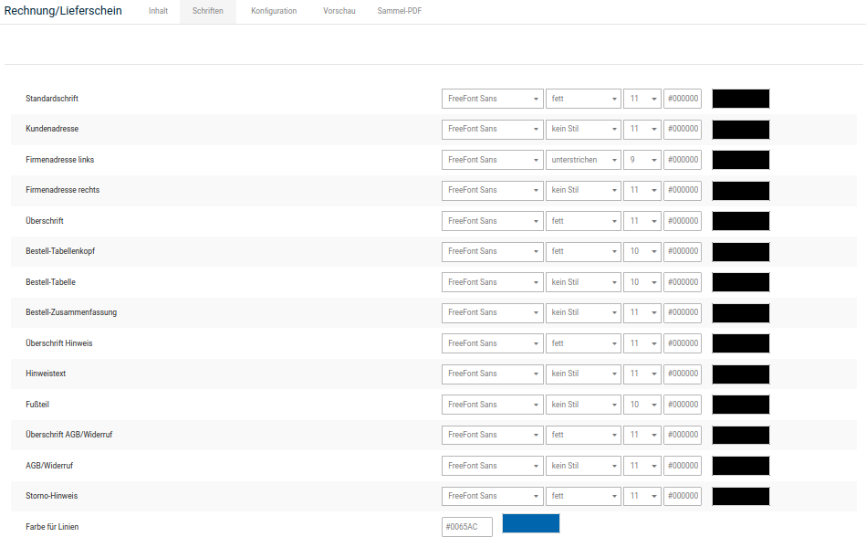The image size is (866, 537).
Task: Select the Sammel-PDF tab
Action: coord(399,11)
